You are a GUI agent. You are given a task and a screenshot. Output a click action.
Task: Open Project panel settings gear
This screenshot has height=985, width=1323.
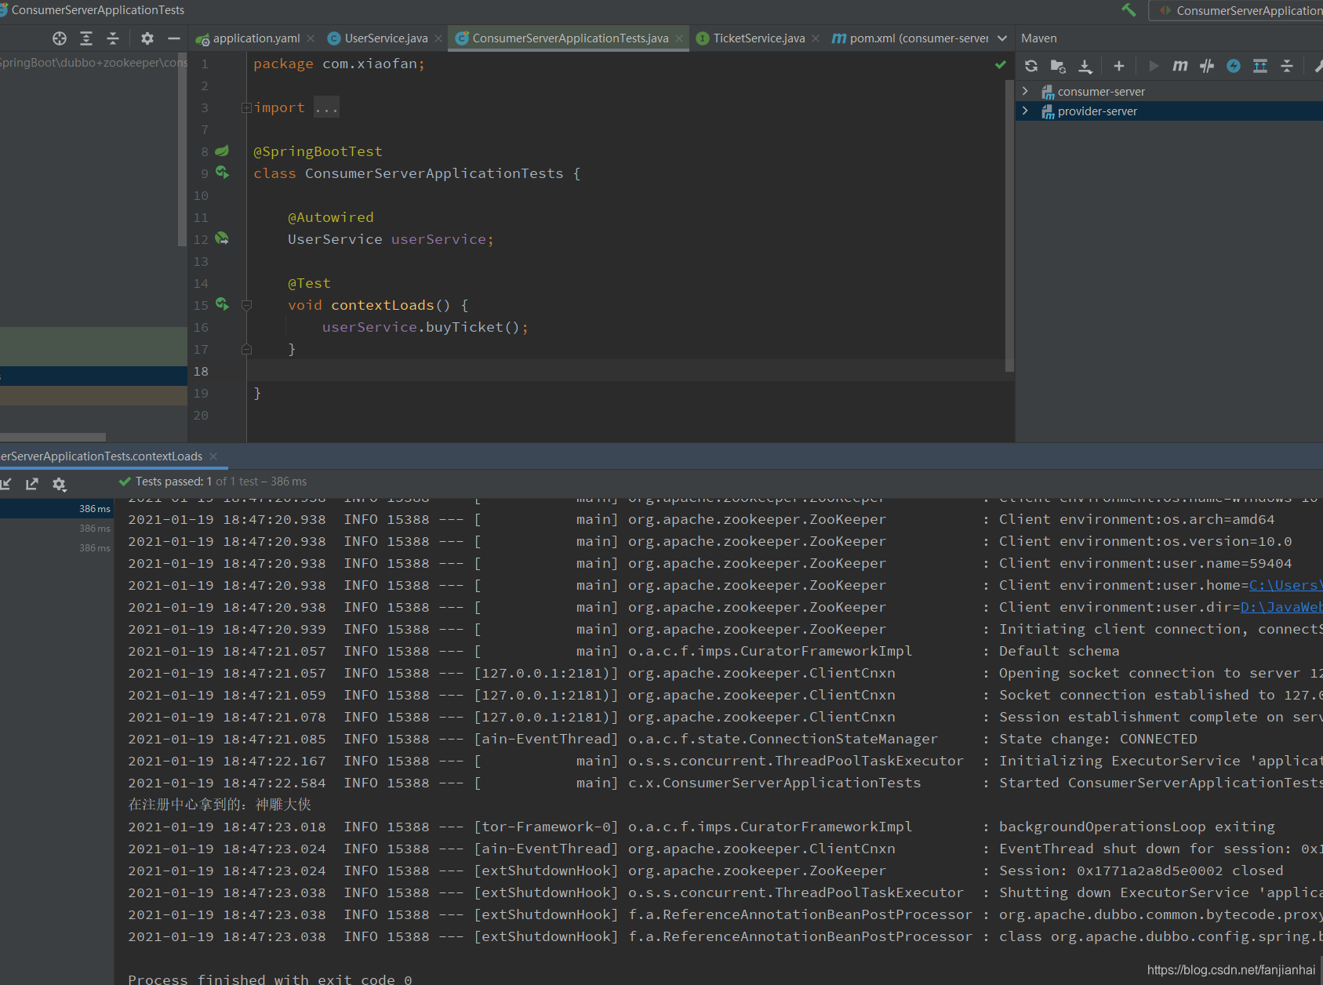147,38
